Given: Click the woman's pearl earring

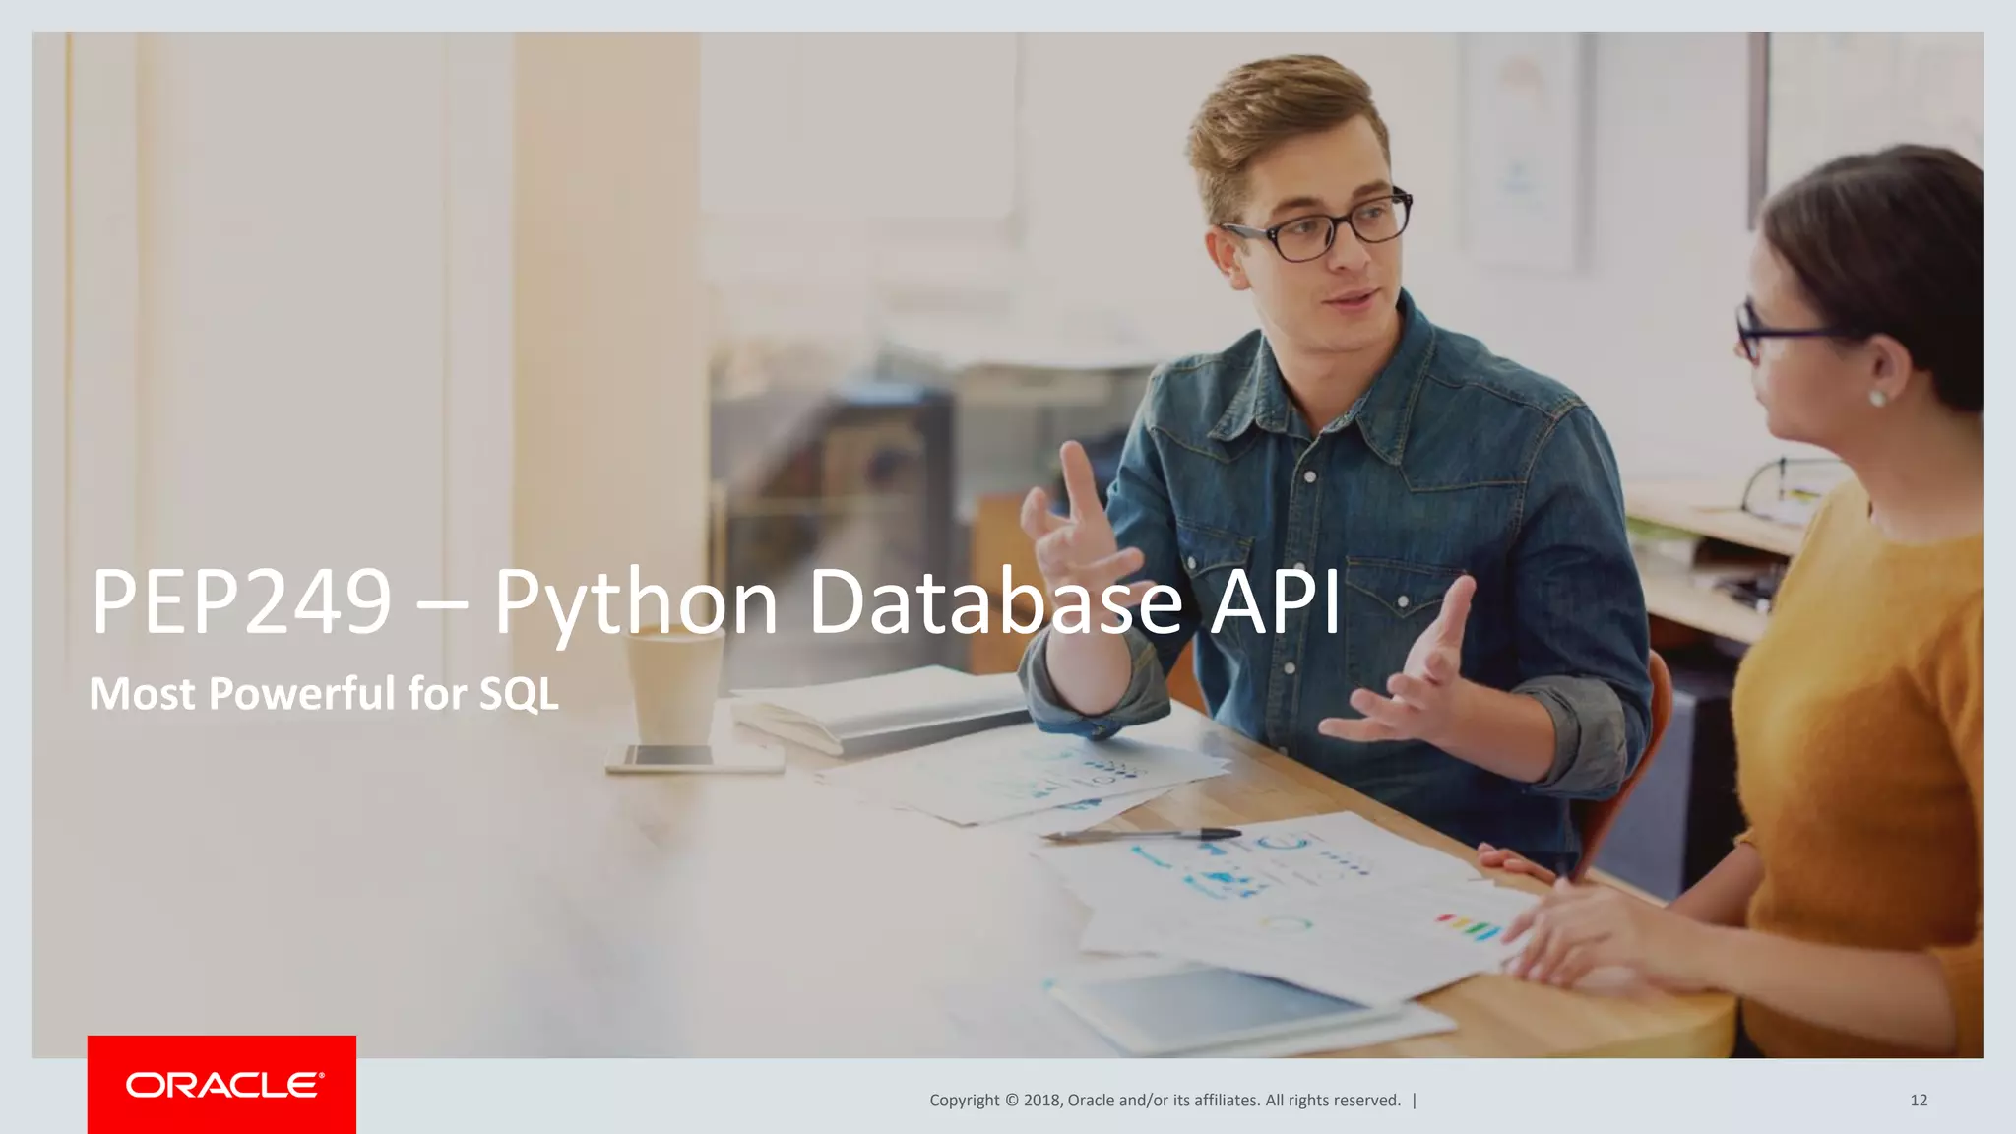Looking at the screenshot, I should [1876, 398].
